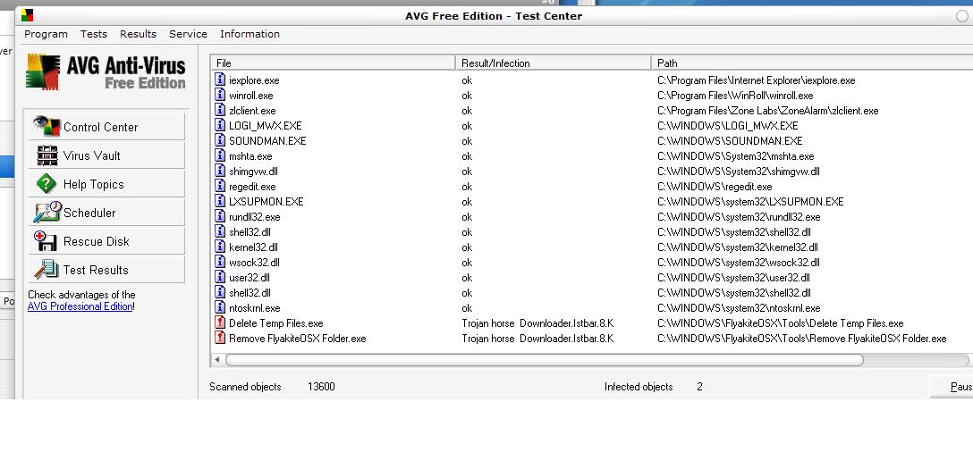Click the horizontal scrollbar thumb
This screenshot has height=469, width=973.
coord(545,359)
